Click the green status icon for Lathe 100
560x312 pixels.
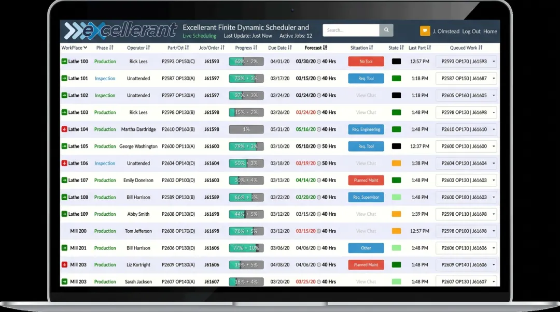[x=64, y=62]
